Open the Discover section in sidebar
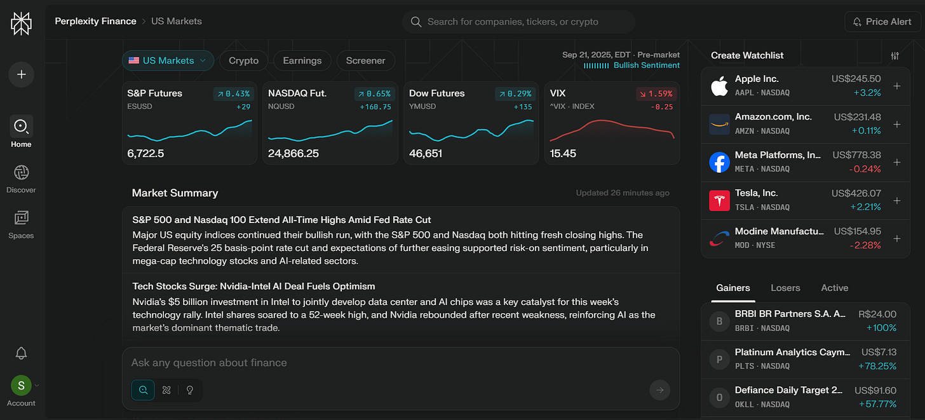Screen dimensions: 925x420 pyautogui.click(x=21, y=179)
